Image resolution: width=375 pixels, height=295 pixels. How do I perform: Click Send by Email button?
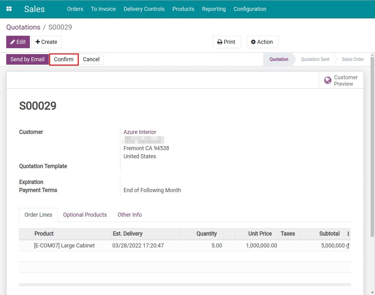27,59
